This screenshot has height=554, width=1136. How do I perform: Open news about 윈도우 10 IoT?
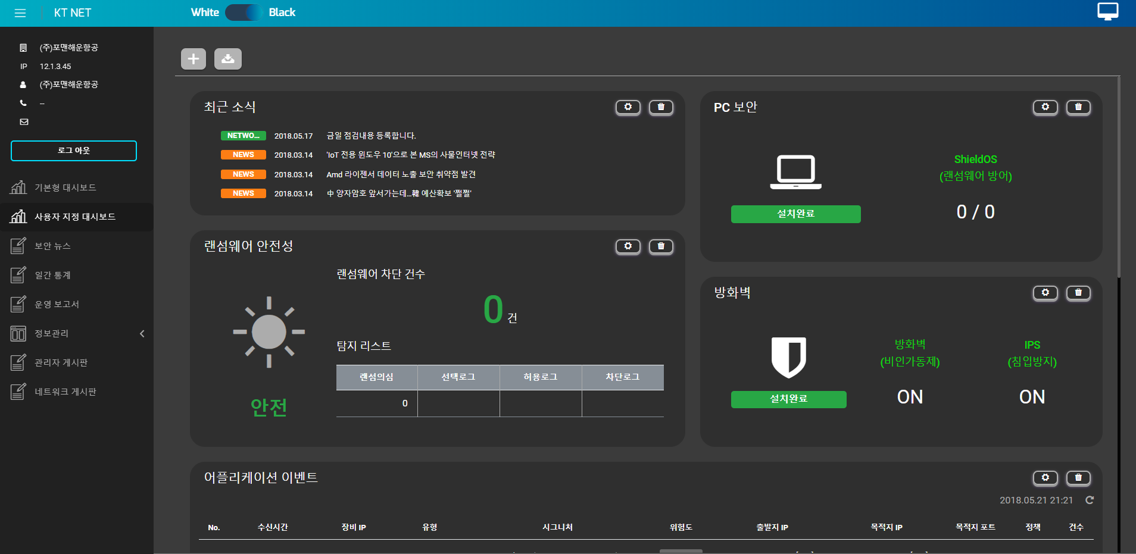(411, 155)
